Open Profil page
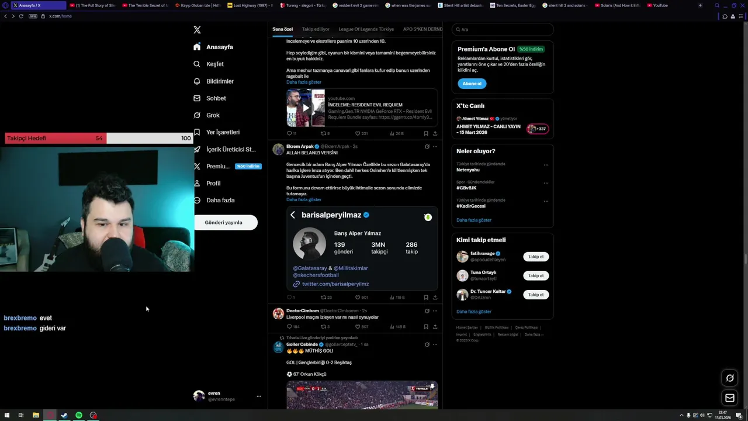The image size is (748, 421). tap(207, 183)
